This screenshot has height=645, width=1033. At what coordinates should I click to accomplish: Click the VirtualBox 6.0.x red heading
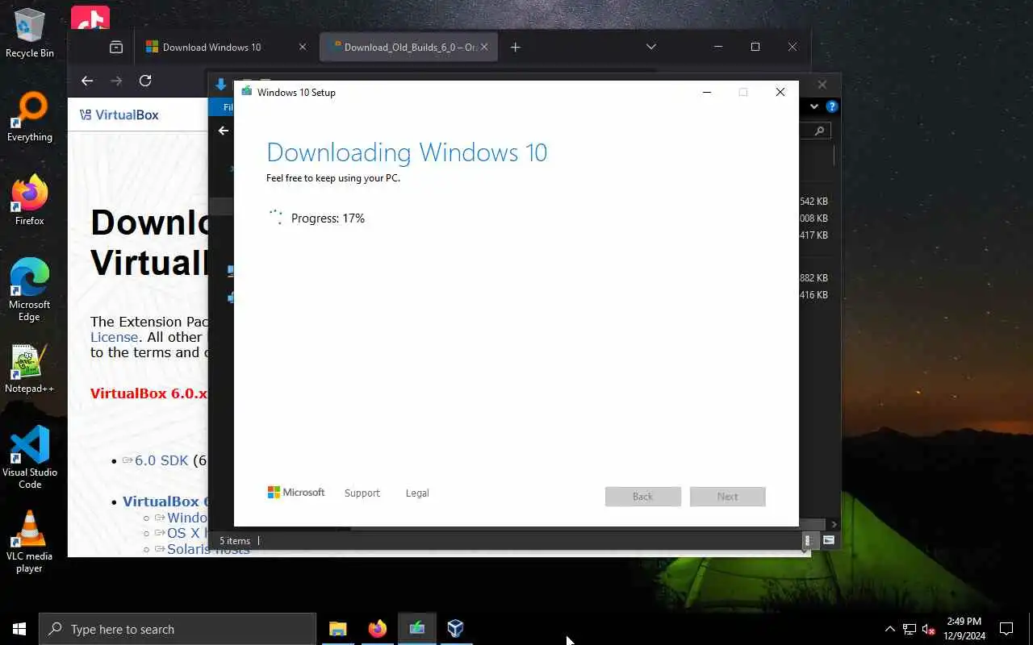tap(148, 394)
